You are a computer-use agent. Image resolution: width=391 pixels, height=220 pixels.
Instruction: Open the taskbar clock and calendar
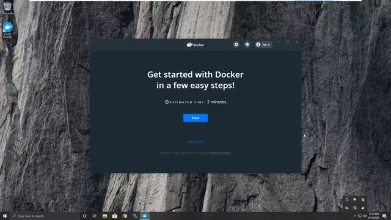tap(373, 216)
